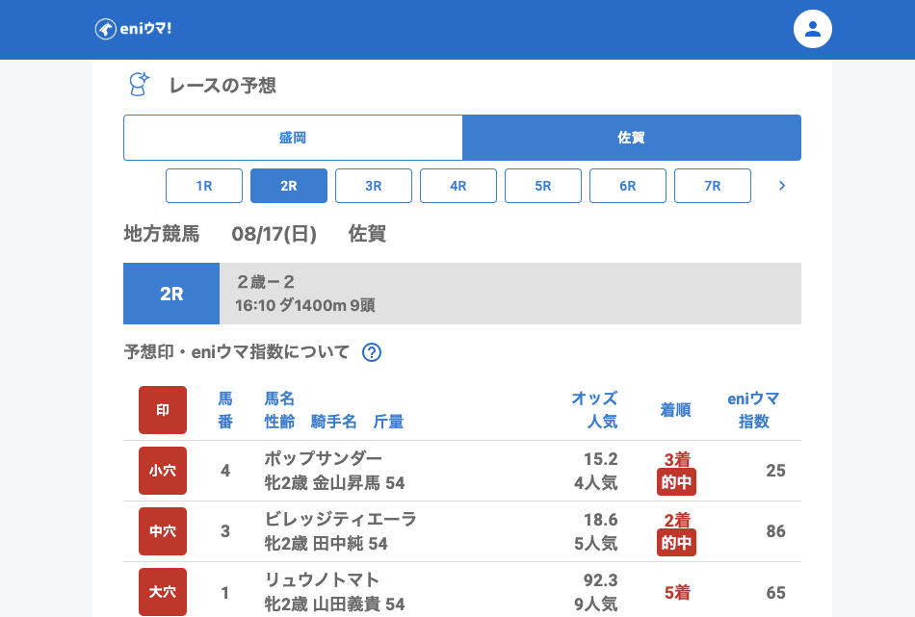Viewport: 915px width, 617px height.
Task: Click the 的中 badge for 3着 result
Action: (676, 482)
